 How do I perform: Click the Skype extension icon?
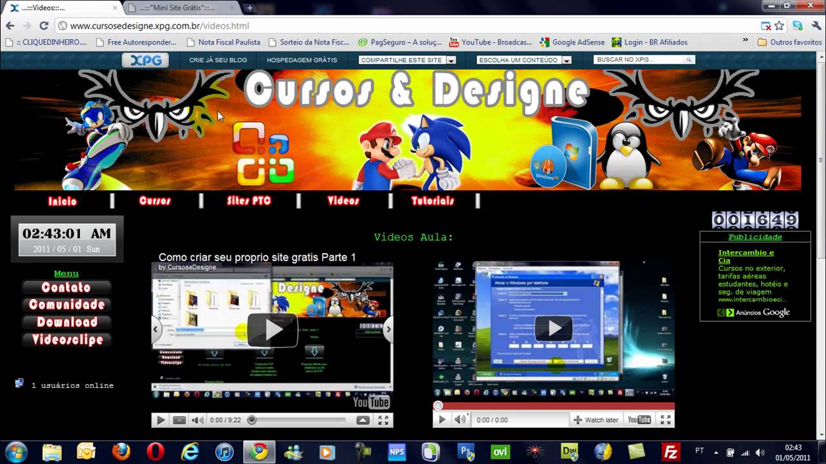tap(798, 26)
